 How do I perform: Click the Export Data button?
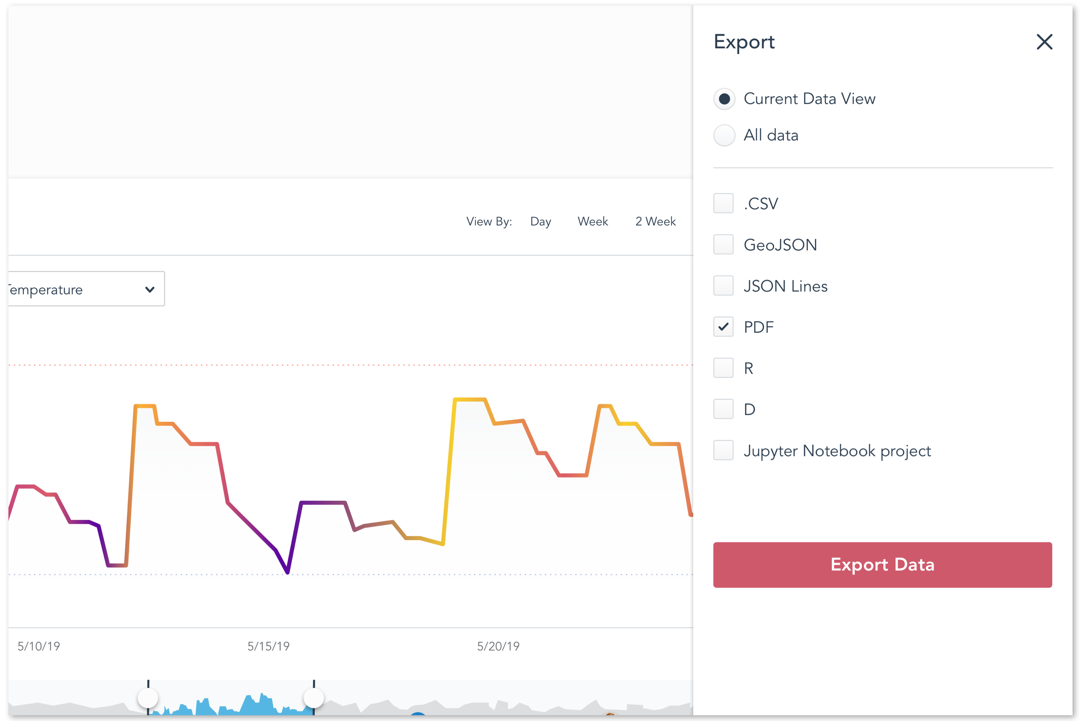pos(882,565)
